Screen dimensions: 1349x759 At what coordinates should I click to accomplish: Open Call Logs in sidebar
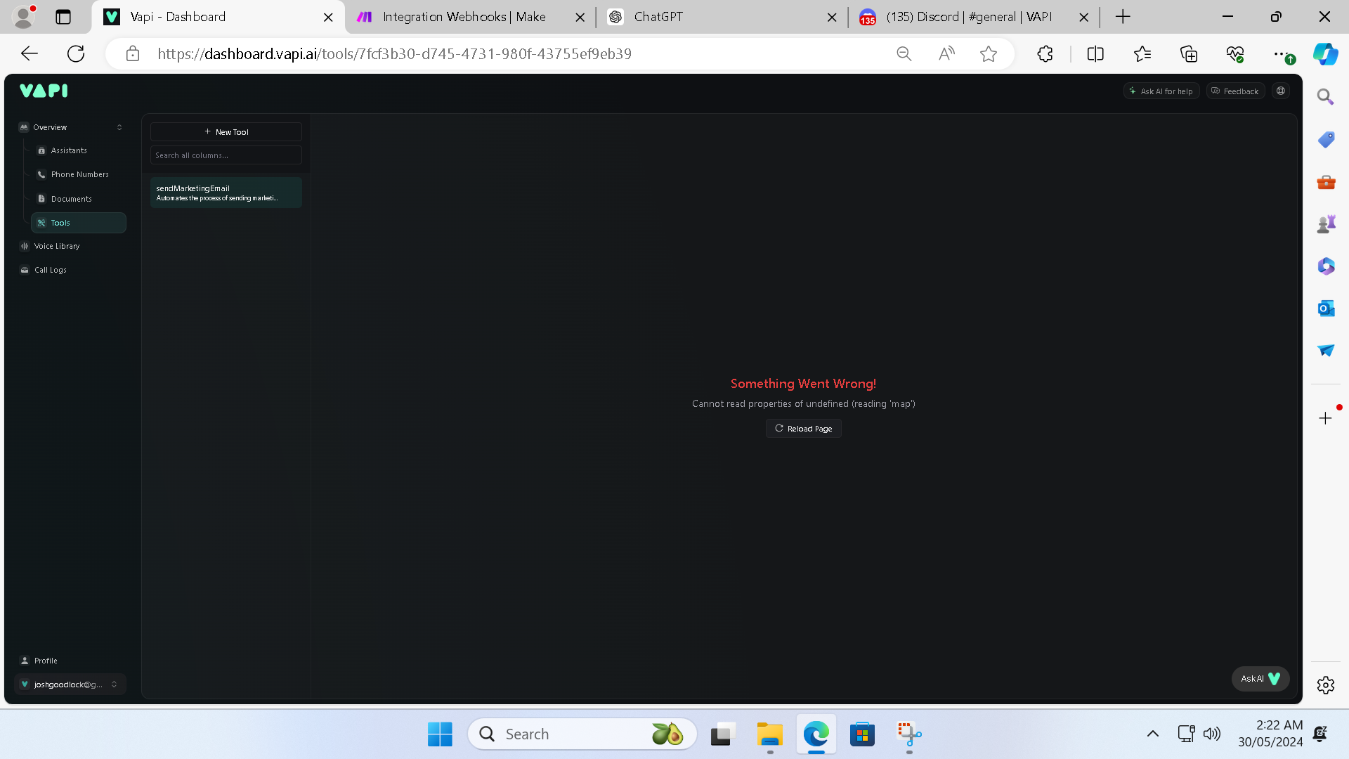click(x=50, y=270)
